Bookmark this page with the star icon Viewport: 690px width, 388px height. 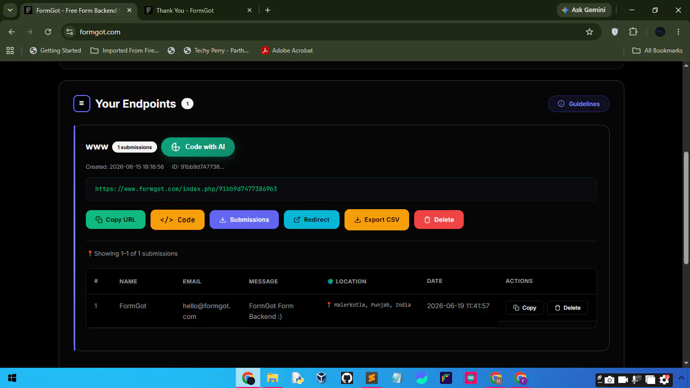(x=589, y=32)
